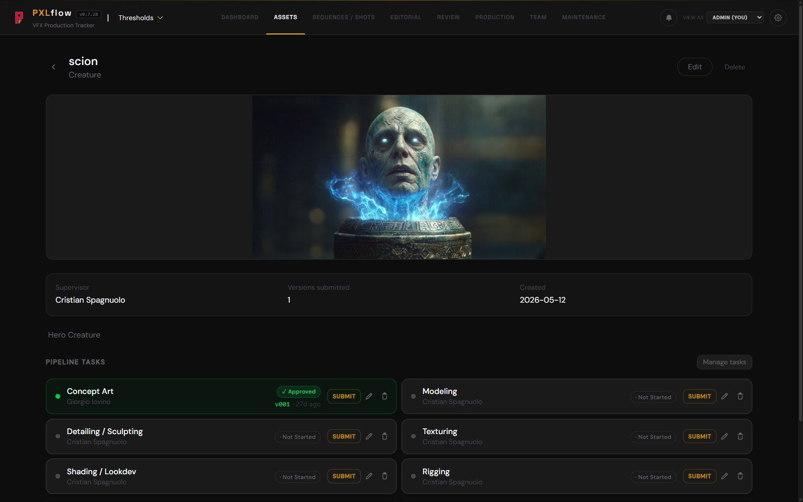Delete the Shading / Lookdev task
The height and width of the screenshot is (502, 803).
click(385, 476)
